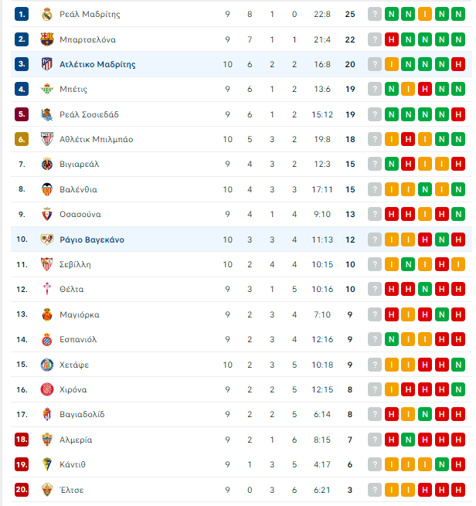The width and height of the screenshot is (476, 506).
Task: Open the Έλτσε team link
Action: coord(72,490)
